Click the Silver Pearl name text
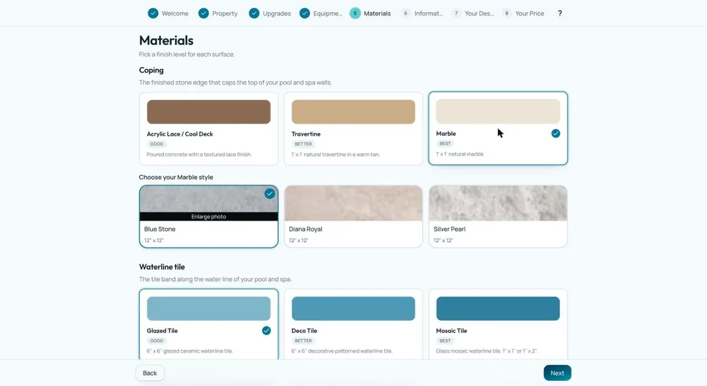This screenshot has height=386, width=707. pyautogui.click(x=449, y=229)
